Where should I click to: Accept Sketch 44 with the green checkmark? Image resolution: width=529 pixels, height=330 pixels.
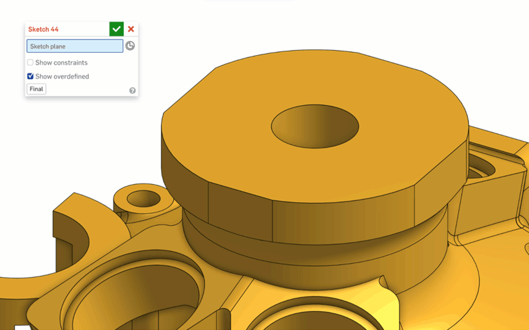[x=116, y=29]
